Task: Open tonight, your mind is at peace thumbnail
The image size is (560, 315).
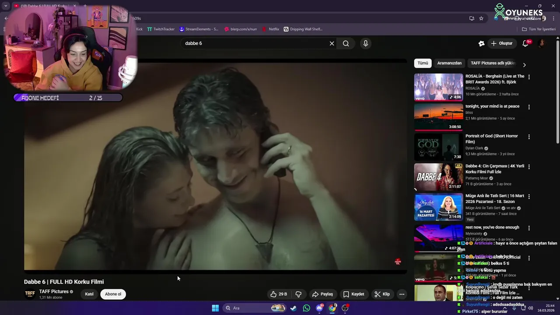Action: coord(438,117)
